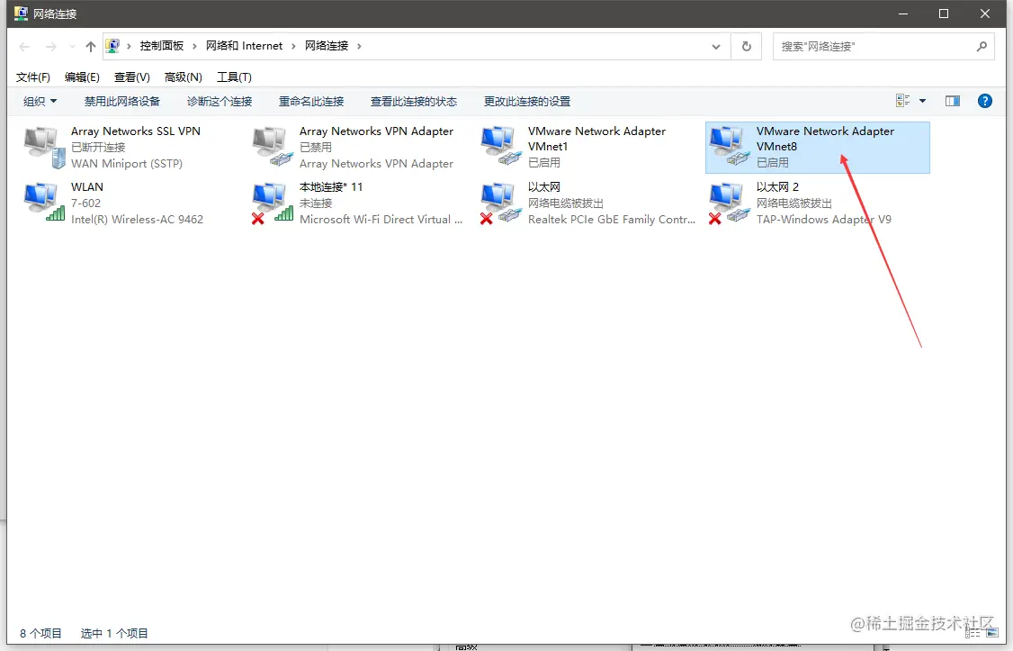1013x651 pixels.
Task: Click the change view layout icon
Action: pyautogui.click(x=902, y=101)
